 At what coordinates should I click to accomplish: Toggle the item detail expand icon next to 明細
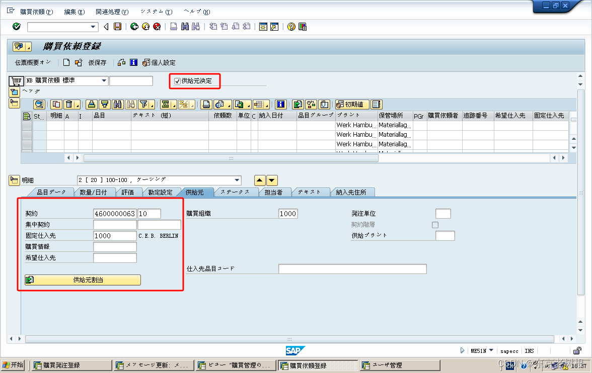pyautogui.click(x=14, y=180)
